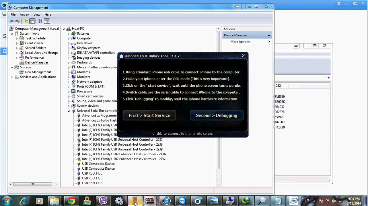Expand the Batteries device category
Viewport: 368px width, 206px height.
pyautogui.click(x=69, y=33)
